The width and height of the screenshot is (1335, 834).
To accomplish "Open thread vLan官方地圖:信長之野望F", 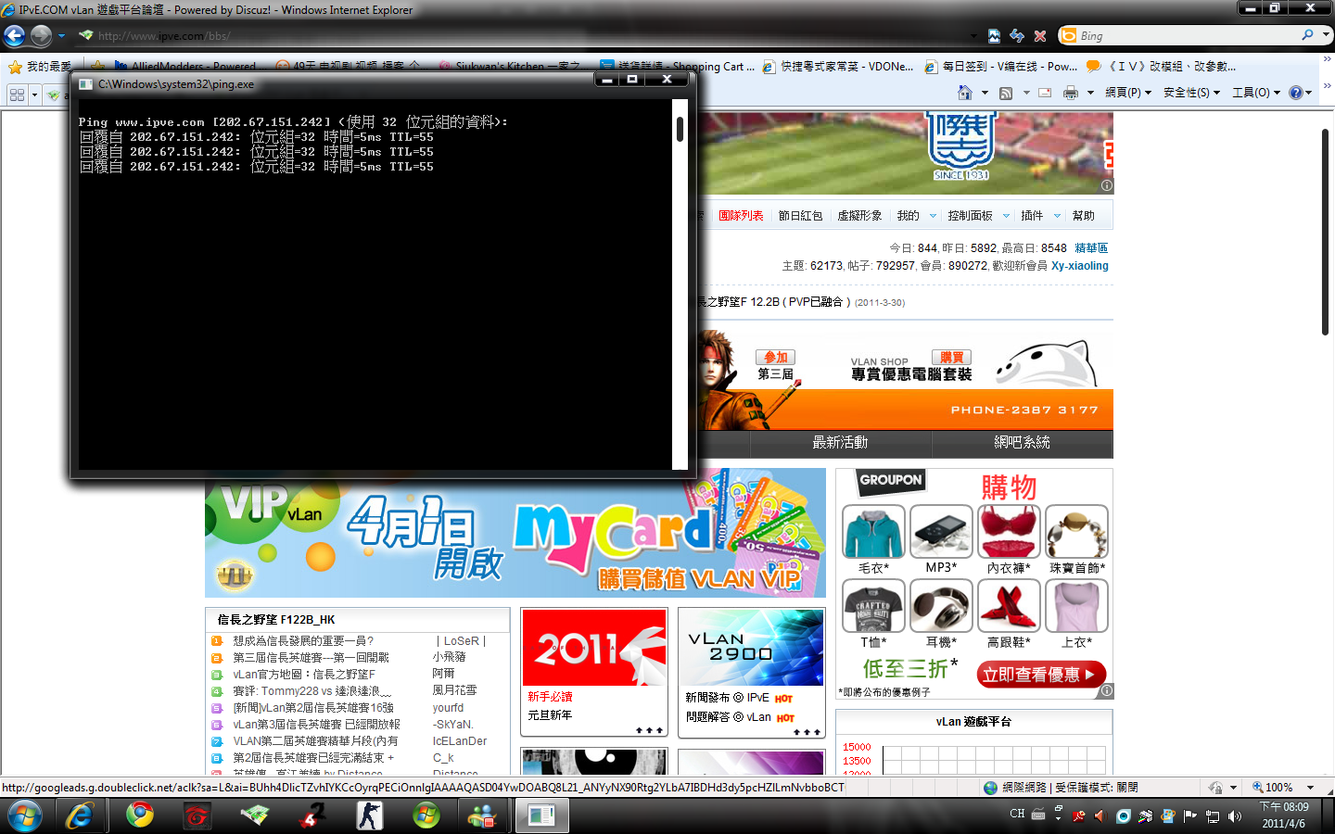I will (304, 675).
